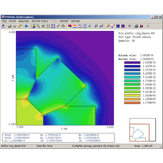Click the greyed-out folder toolbar icon
Image resolution: width=163 pixels, height=163 pixels.
[15, 26]
